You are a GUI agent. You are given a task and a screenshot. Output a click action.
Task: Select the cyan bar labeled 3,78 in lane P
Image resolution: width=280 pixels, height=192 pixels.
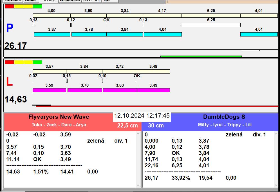point(89,34)
